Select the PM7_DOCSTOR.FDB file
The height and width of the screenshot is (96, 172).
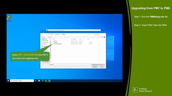click(x=58, y=44)
